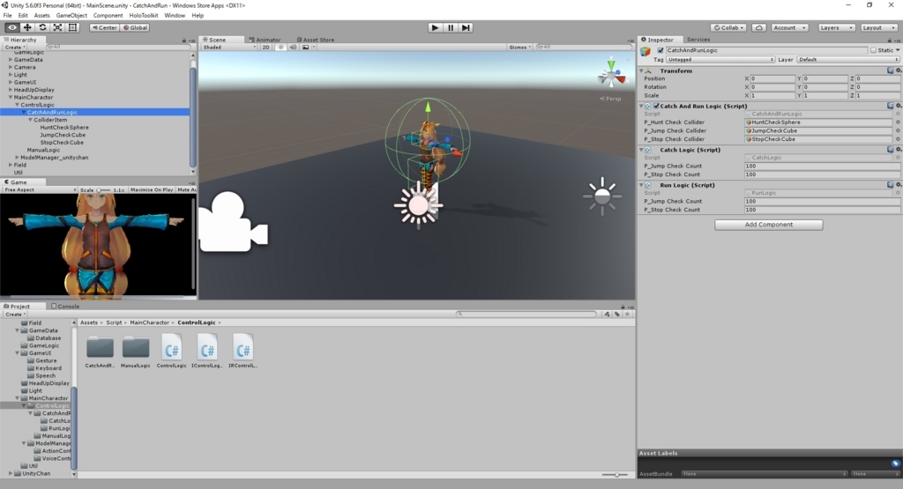
Task: Open the Free Aspect dropdown
Action: (40, 189)
